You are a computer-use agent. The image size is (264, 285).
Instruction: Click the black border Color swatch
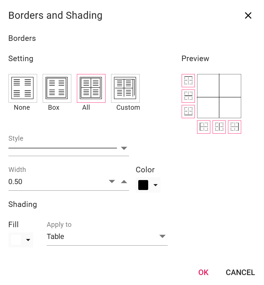point(143,185)
